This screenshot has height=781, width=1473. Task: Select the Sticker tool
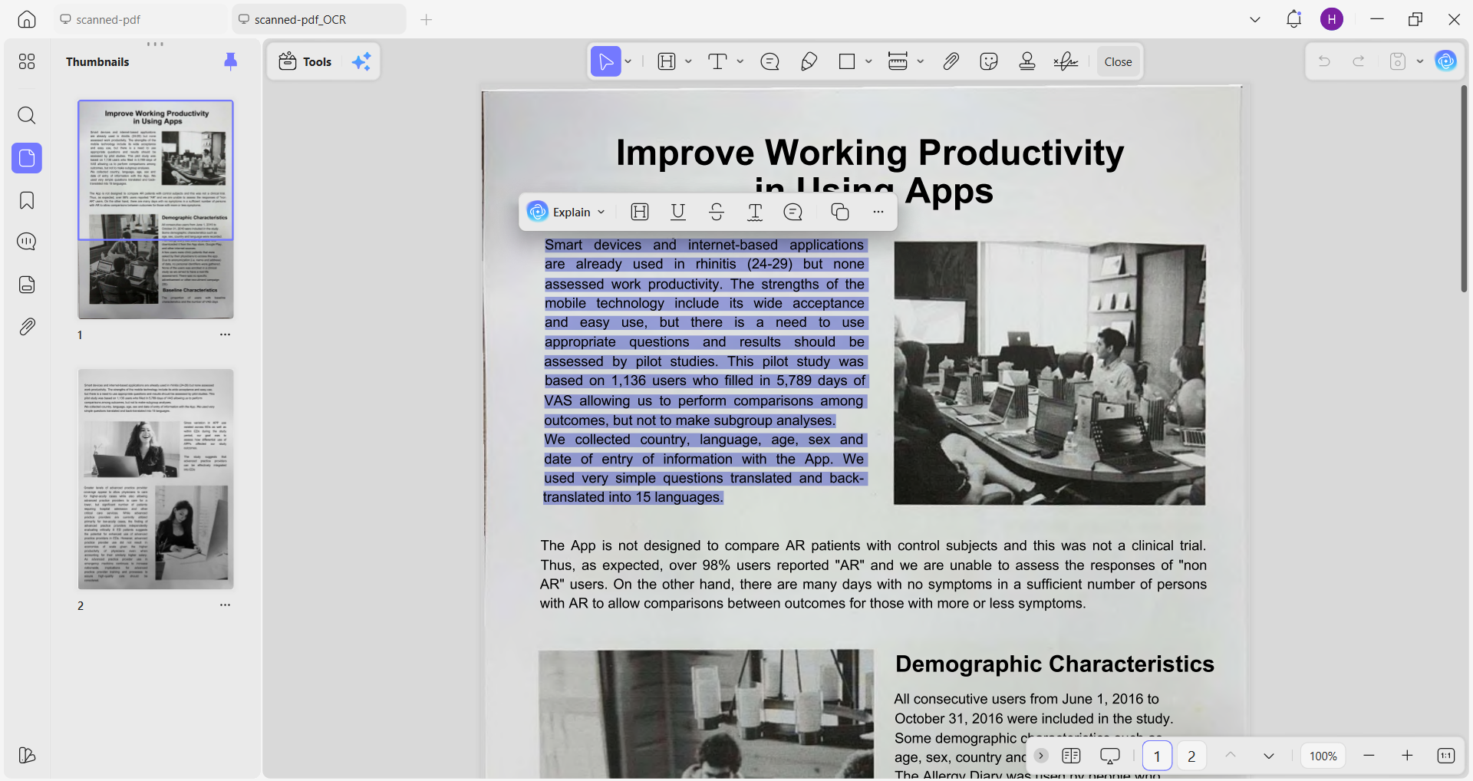[x=989, y=61]
